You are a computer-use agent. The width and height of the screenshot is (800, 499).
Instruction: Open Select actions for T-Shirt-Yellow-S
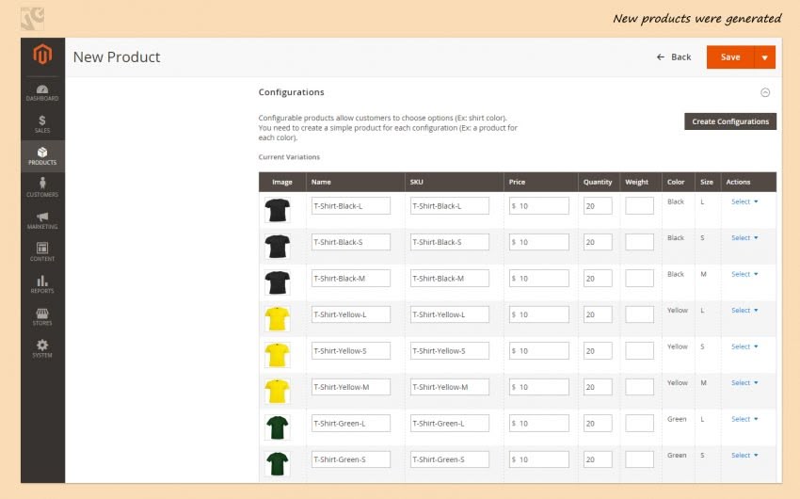[x=744, y=346]
